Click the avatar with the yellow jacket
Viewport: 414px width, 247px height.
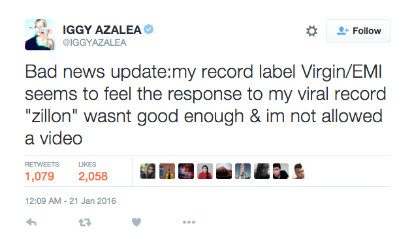[x=167, y=171]
